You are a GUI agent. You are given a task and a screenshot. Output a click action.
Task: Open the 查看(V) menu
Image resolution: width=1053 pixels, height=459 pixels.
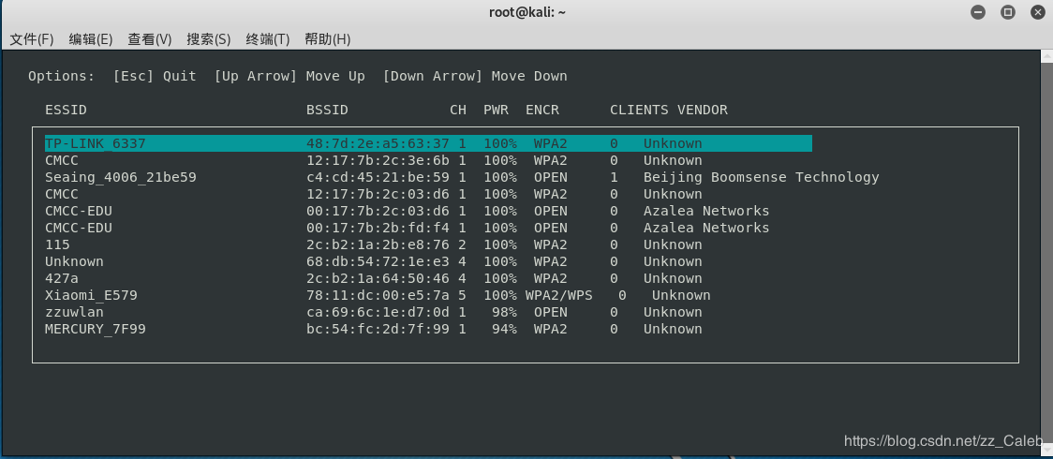[x=150, y=38]
